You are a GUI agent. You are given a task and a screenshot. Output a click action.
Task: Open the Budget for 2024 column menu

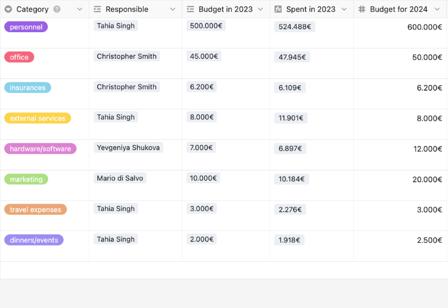tap(437, 9)
